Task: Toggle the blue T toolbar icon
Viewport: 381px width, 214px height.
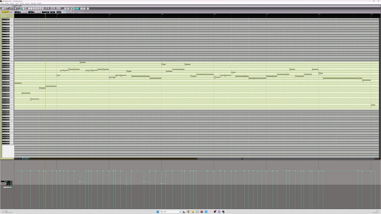Action: pos(52,8)
